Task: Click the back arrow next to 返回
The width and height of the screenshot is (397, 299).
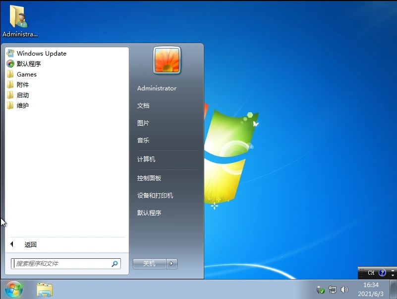Action: point(11,244)
